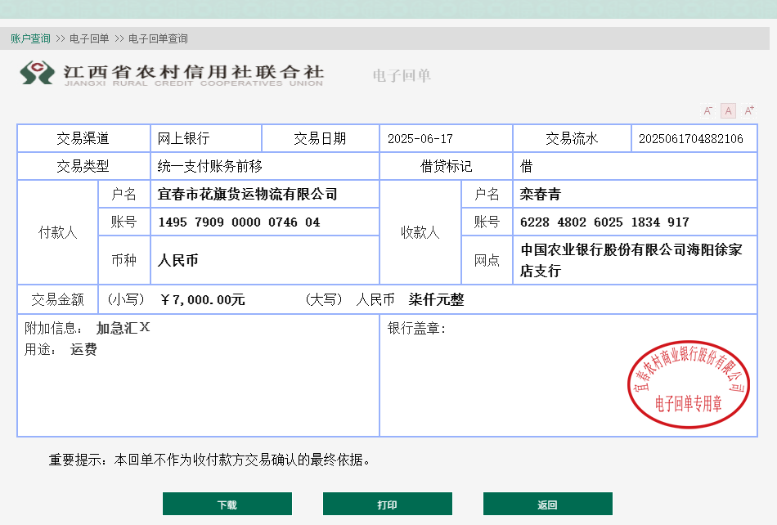The image size is (777, 525).
Task: Click payee account 6228 4802 6025 1834 917
Action: click(x=604, y=222)
